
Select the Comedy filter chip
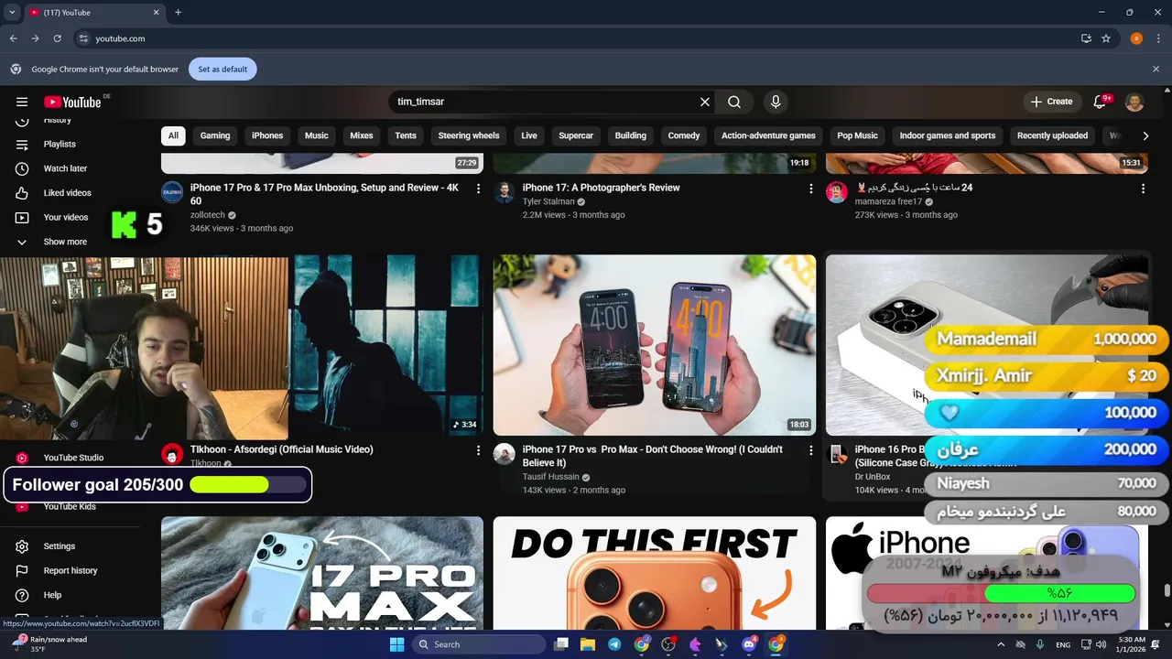[684, 135]
